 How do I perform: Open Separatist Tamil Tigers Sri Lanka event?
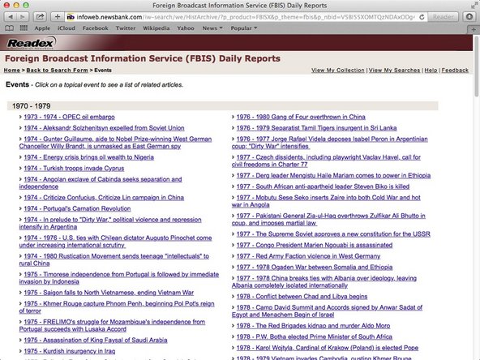tap(316, 128)
